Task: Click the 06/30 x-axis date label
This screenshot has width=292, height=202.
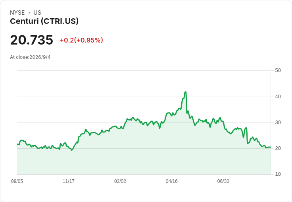Action: pyautogui.click(x=223, y=181)
